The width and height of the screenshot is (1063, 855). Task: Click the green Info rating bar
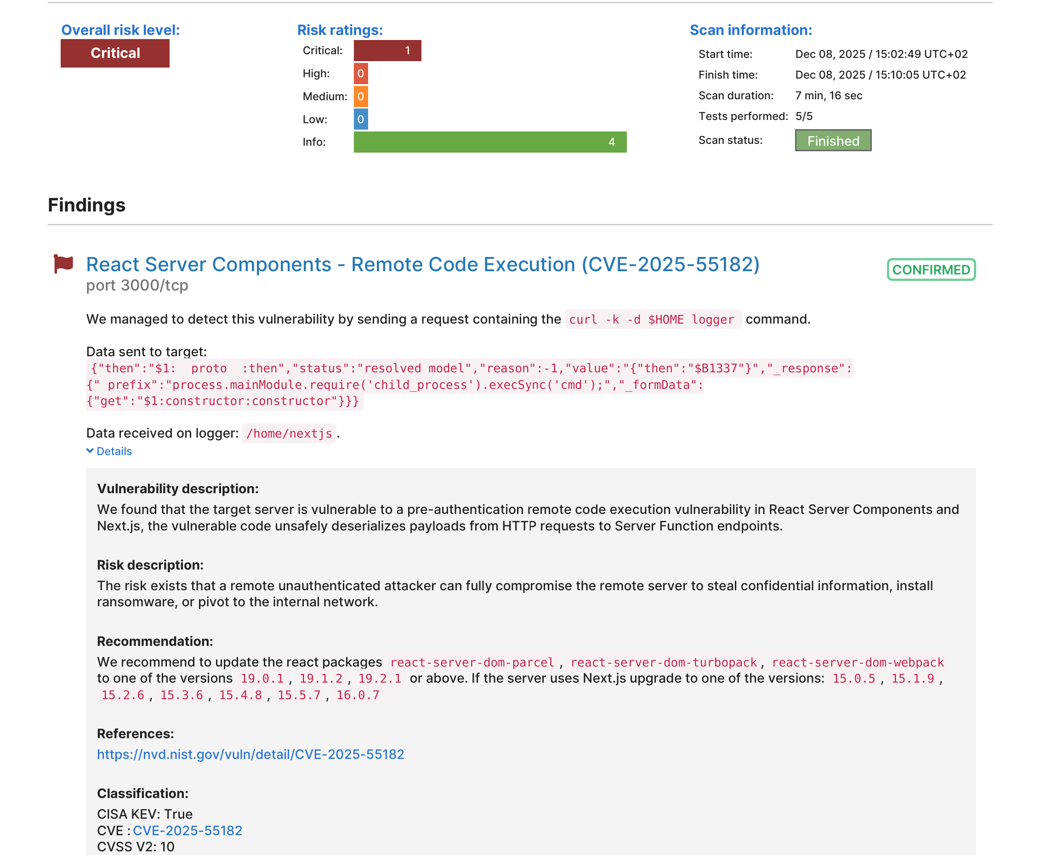pyautogui.click(x=489, y=142)
